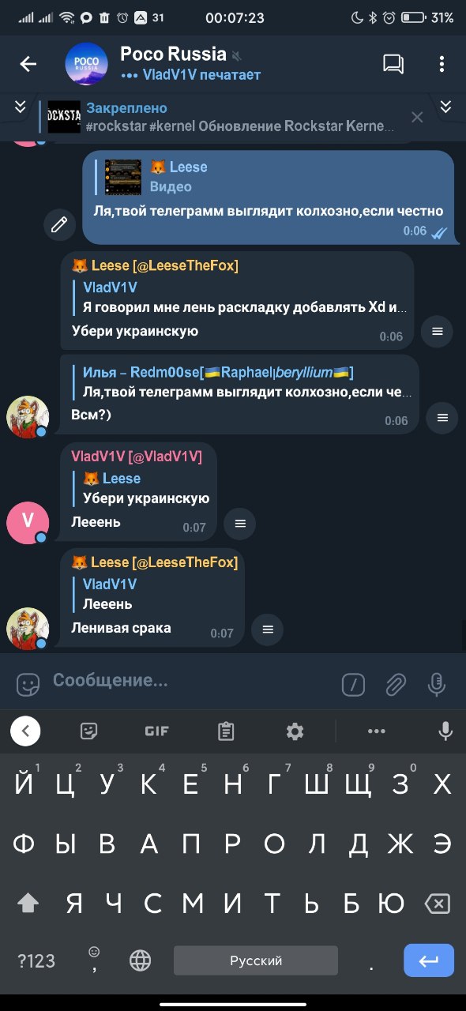
Task: Open the discussion threads icon in header
Action: [393, 64]
